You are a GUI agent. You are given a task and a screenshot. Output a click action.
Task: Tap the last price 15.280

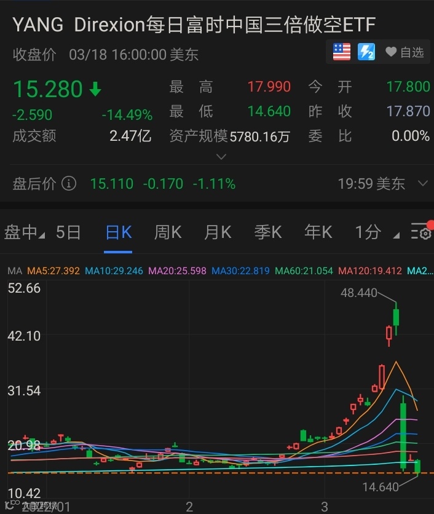click(x=47, y=89)
